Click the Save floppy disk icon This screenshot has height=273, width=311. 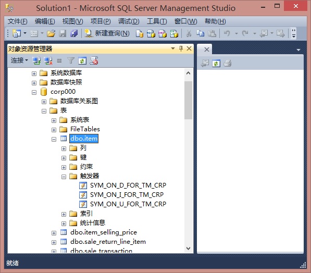coord(63,33)
